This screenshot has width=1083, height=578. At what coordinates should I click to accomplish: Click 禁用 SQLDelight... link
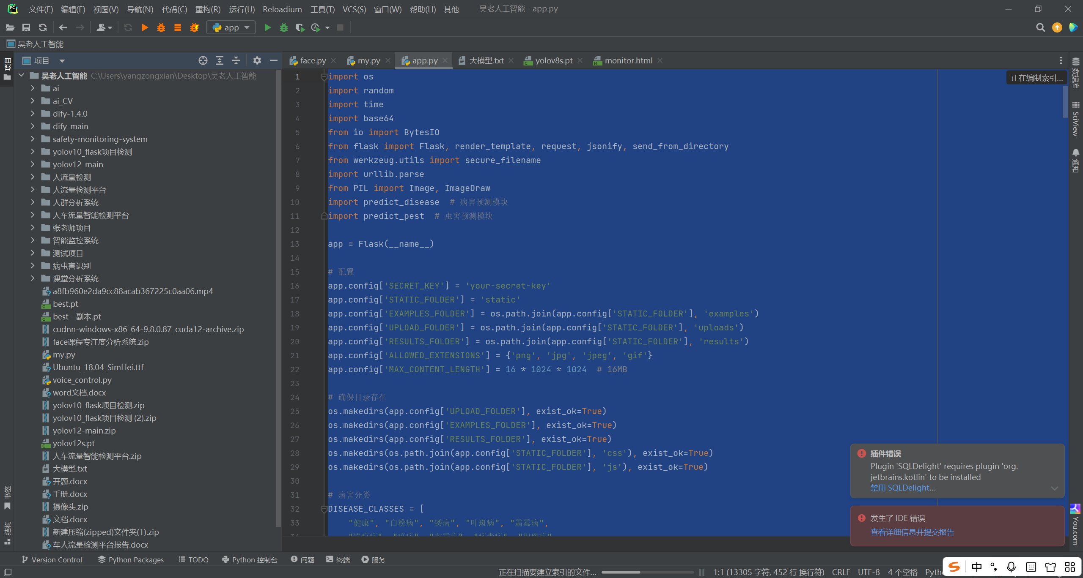click(902, 488)
